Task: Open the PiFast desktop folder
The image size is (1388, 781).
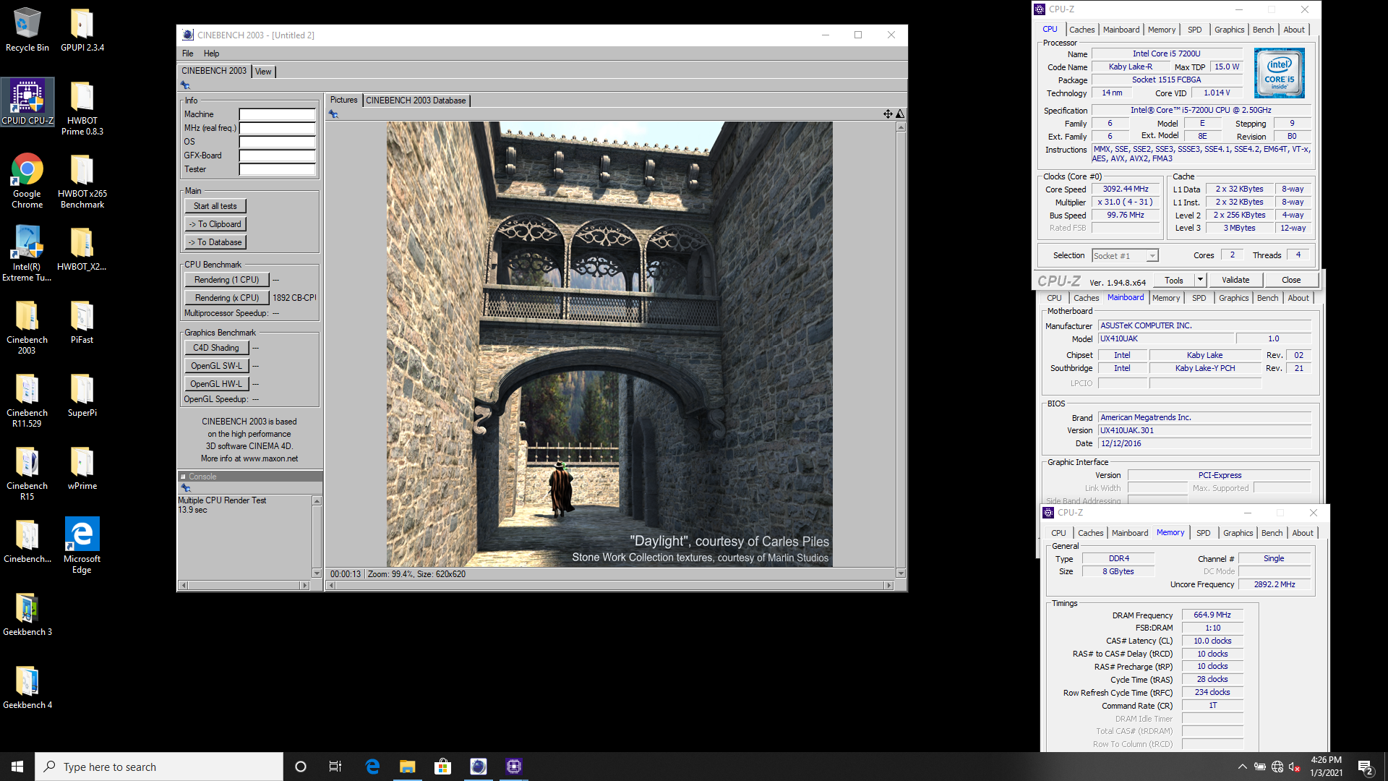Action: 82,322
